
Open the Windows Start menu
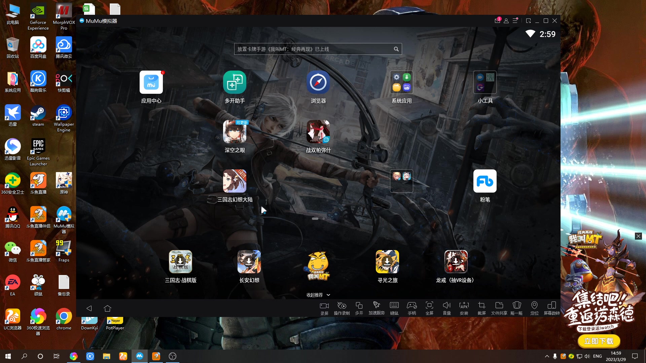point(8,356)
